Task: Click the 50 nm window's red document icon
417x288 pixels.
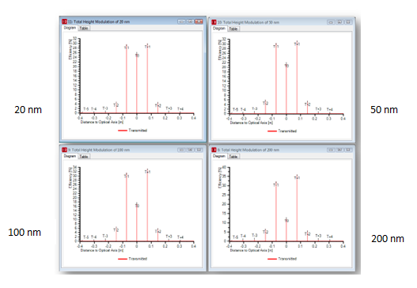Action: pyautogui.click(x=214, y=22)
